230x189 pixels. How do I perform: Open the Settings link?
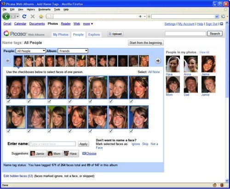(x=170, y=24)
